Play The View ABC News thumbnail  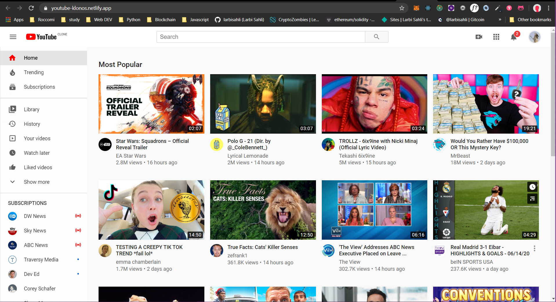point(375,210)
